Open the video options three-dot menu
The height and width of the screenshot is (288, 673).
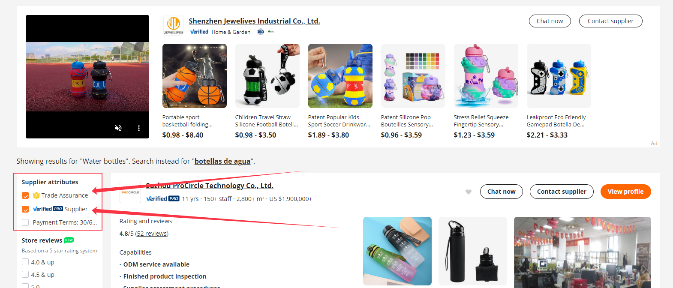pos(138,128)
